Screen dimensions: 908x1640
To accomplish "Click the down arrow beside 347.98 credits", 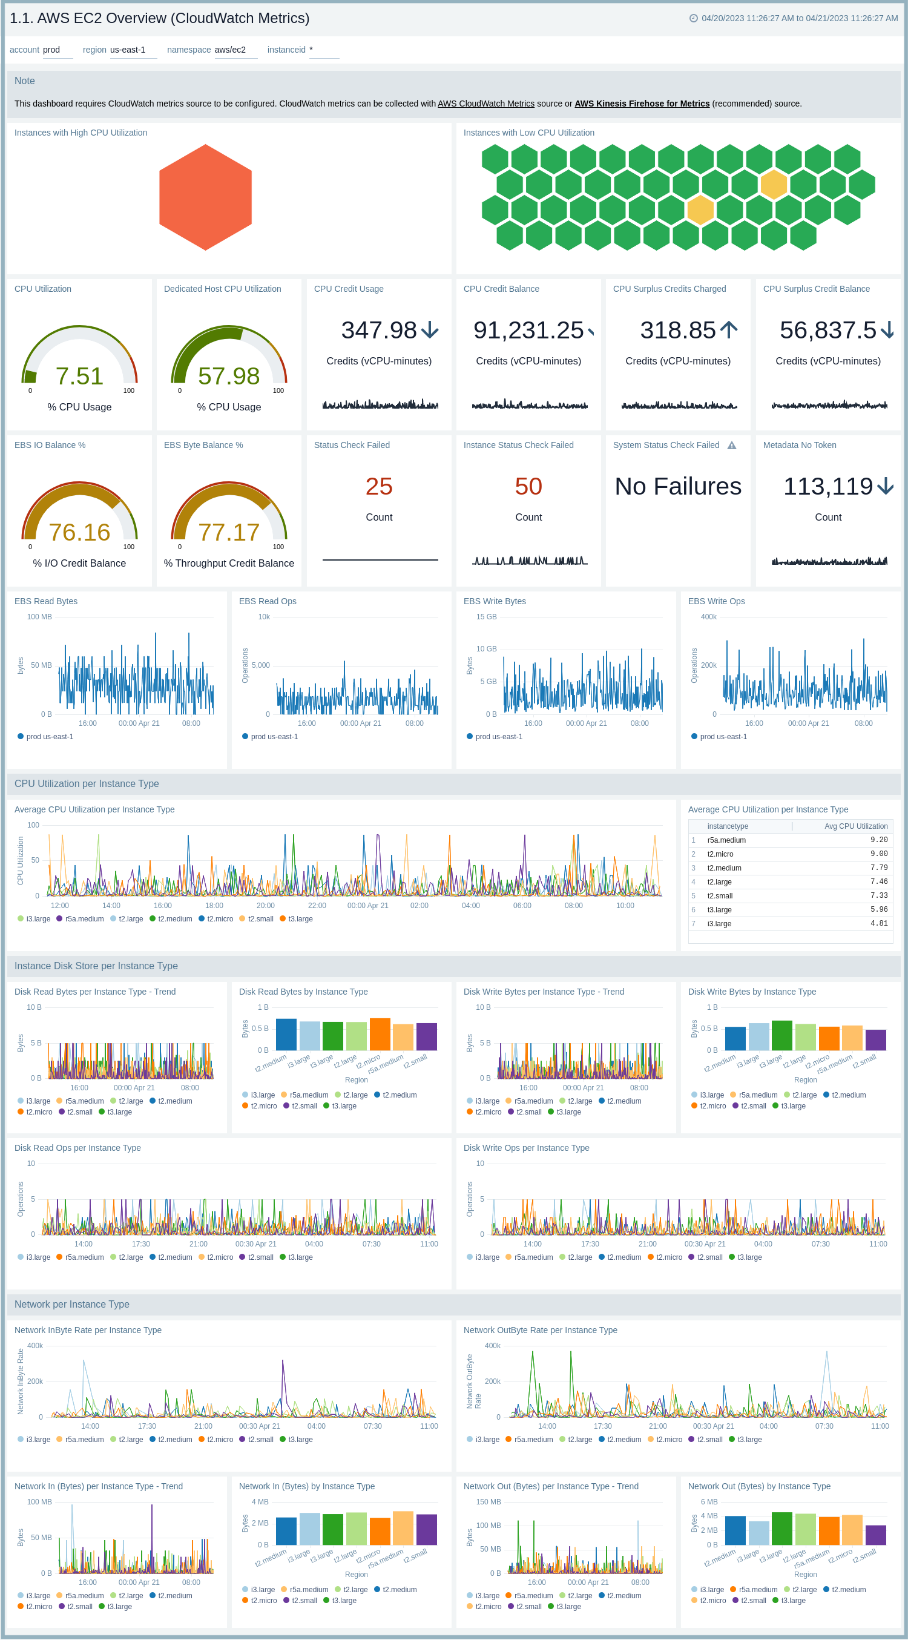I will [x=430, y=330].
